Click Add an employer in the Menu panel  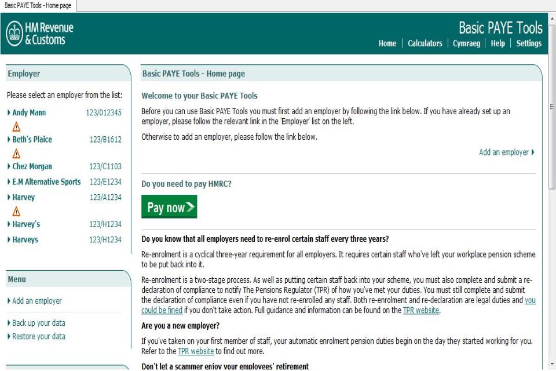[x=37, y=301]
